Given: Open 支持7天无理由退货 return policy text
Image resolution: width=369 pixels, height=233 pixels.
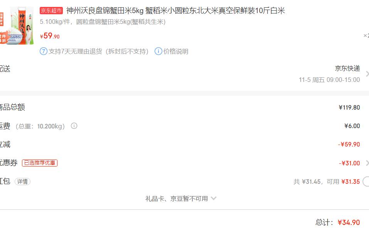Looking at the screenshot, I should click(98, 52).
